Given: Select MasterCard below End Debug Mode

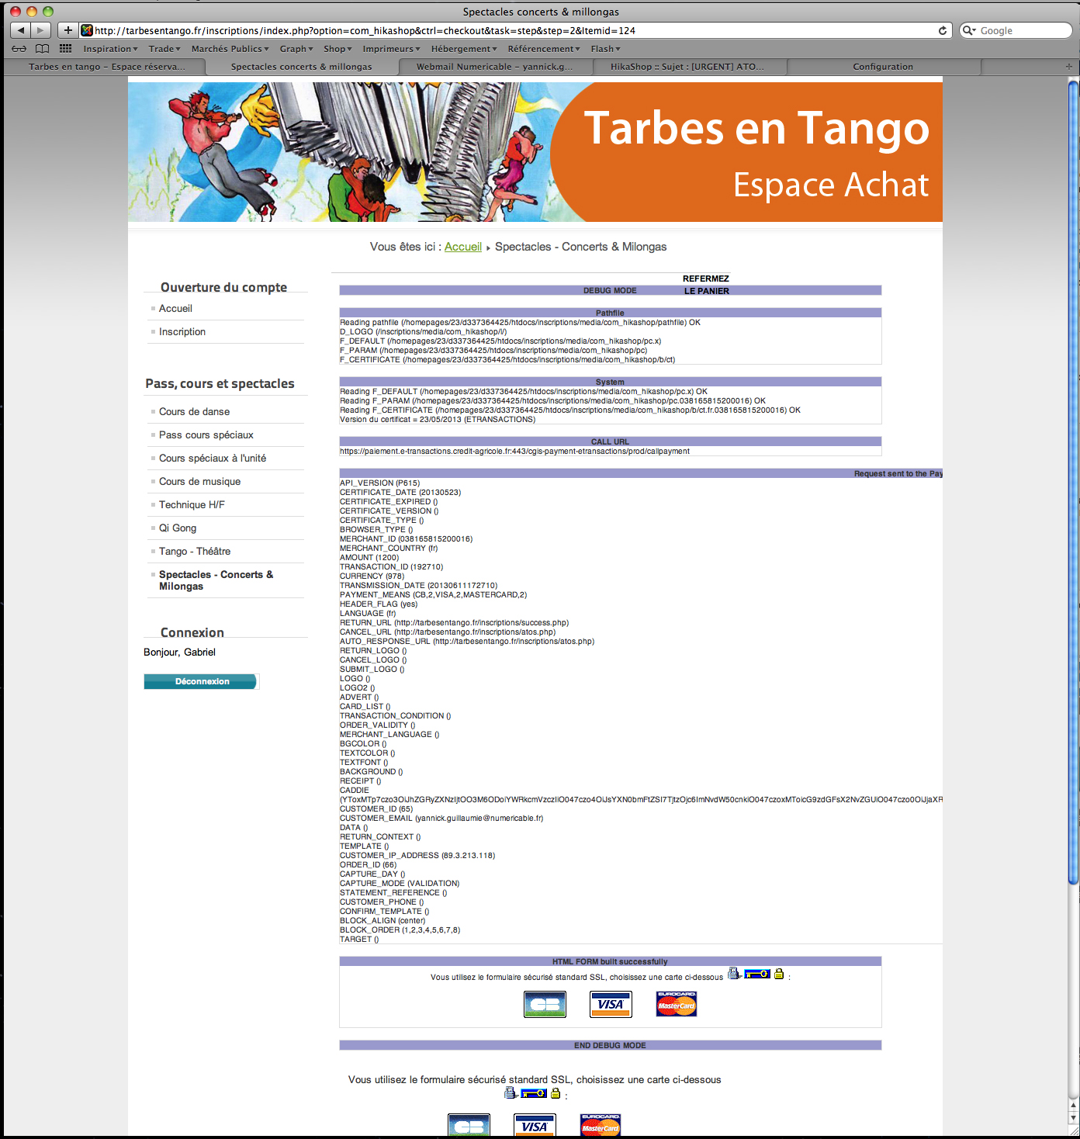Looking at the screenshot, I should coord(601,1126).
